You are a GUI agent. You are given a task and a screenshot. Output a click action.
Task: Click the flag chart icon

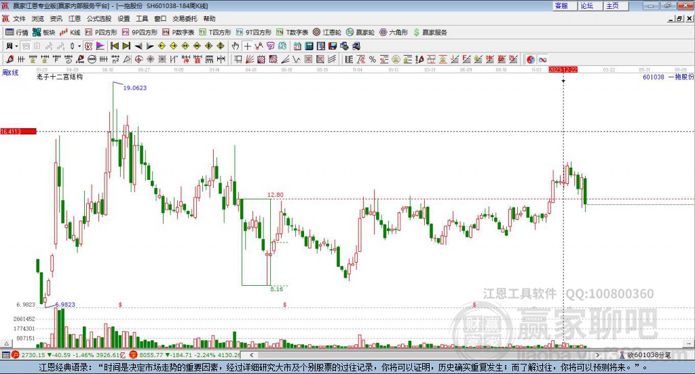[x=100, y=46]
